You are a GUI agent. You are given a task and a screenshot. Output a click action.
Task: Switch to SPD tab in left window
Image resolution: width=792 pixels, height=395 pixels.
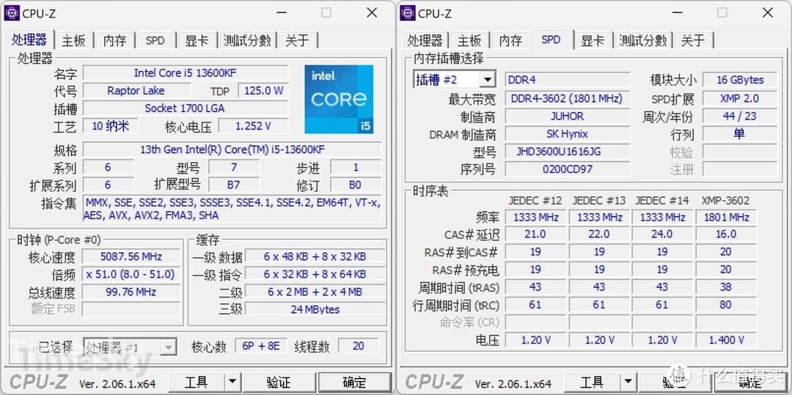pyautogui.click(x=155, y=40)
